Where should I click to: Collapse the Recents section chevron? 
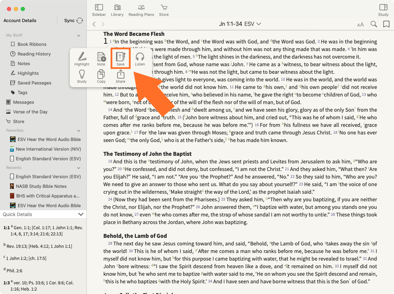79,168
